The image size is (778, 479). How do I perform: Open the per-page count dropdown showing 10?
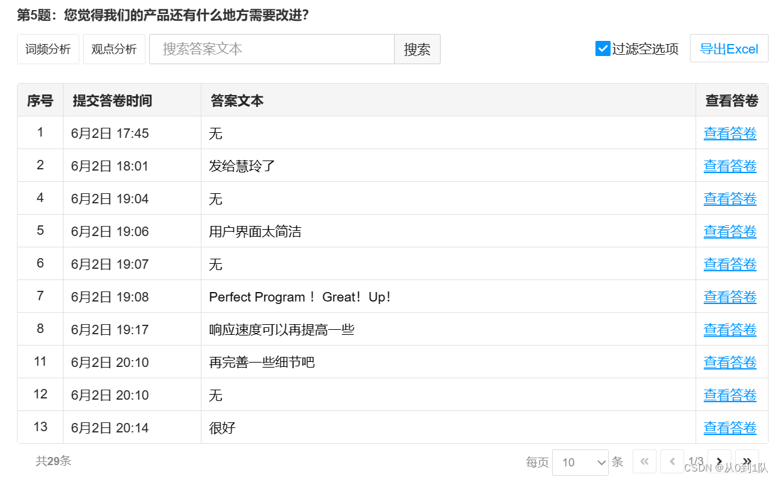click(580, 463)
